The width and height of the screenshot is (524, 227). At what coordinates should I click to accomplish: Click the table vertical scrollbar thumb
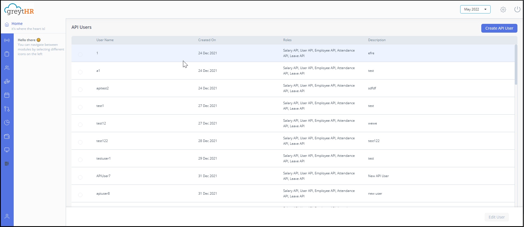(x=516, y=65)
